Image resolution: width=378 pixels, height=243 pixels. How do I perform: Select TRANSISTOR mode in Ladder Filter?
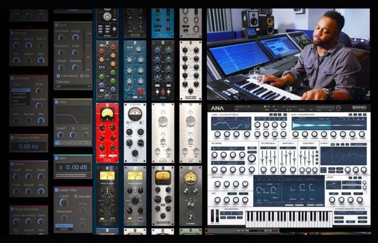pos(64,226)
